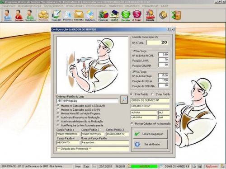
Task: Click Campo Padrão 4 DESCONTO field
Action: pyautogui.click(x=68, y=142)
